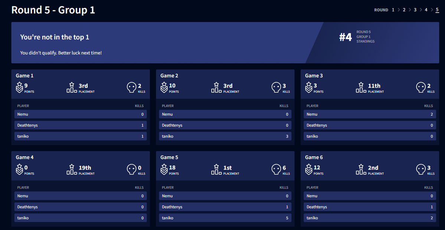This screenshot has width=445, height=230.
Task: Select the Nemu row in Game 5
Action: [x=225, y=196]
